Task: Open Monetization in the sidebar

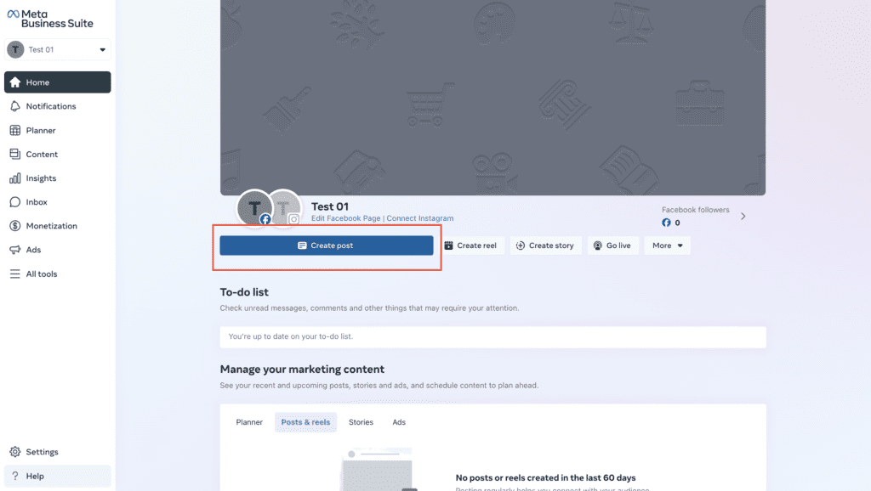Action: pos(58,226)
